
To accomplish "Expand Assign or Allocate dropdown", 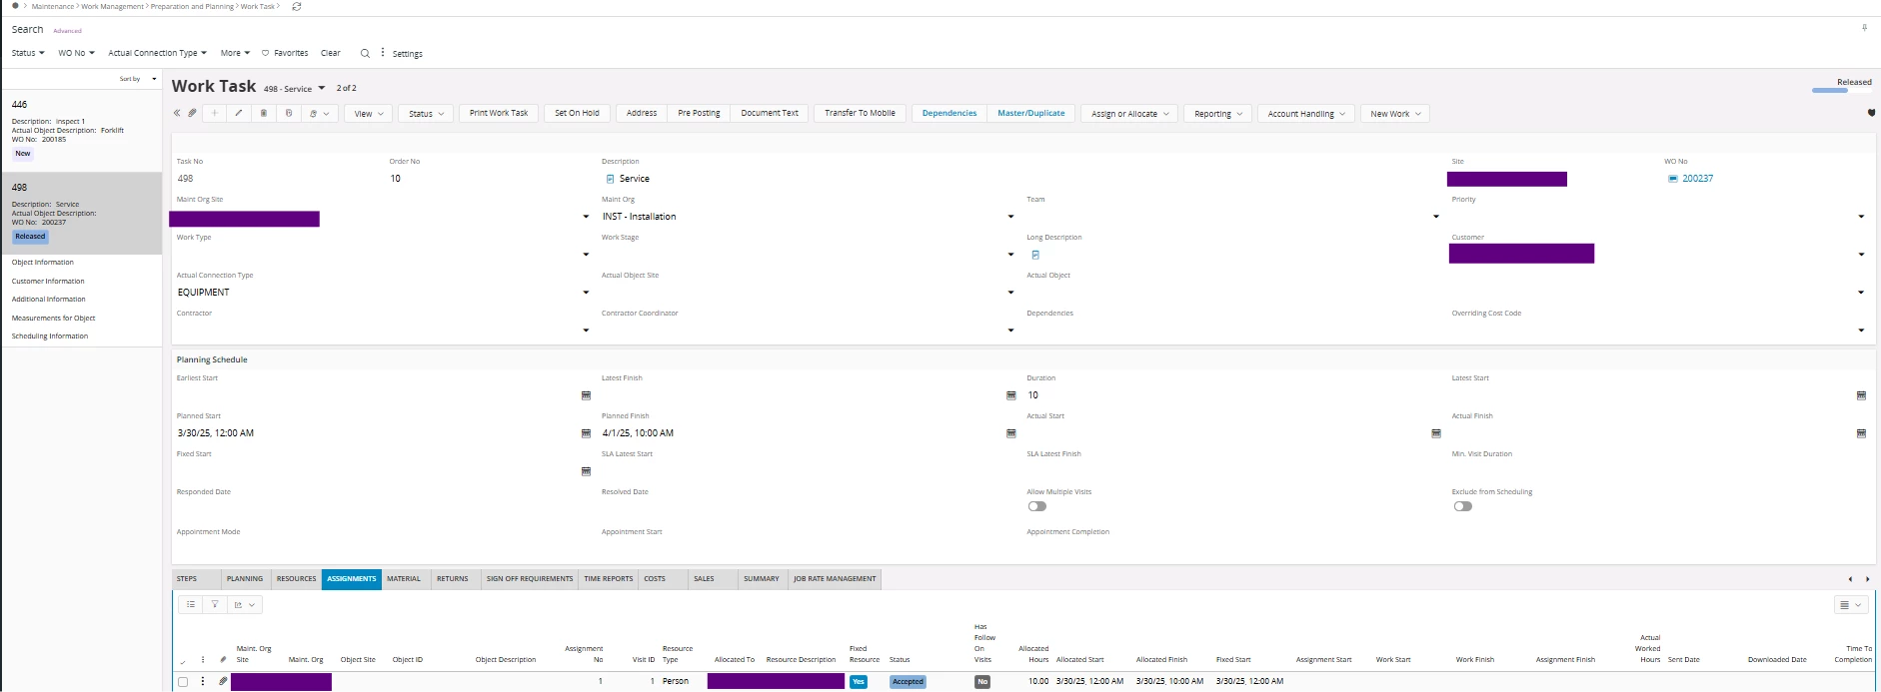I will click(x=1129, y=114).
